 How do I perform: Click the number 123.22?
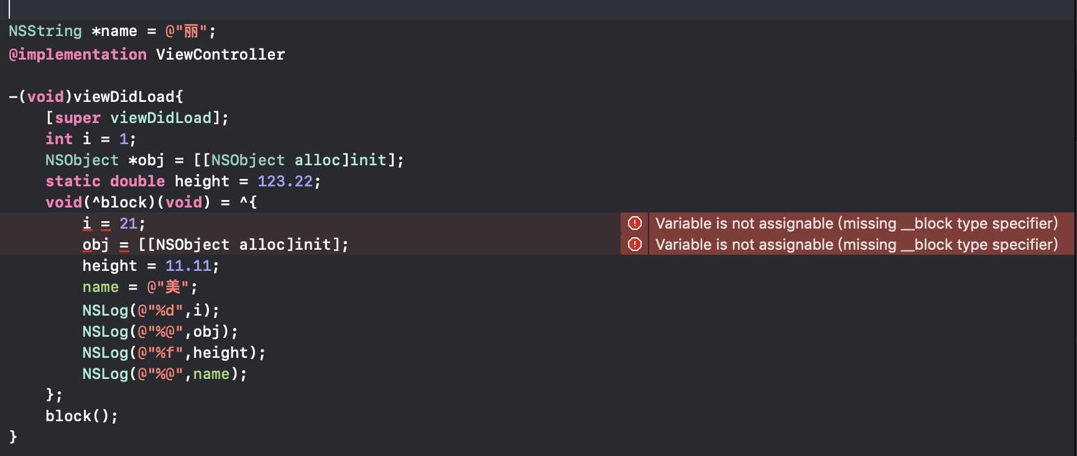[285, 181]
